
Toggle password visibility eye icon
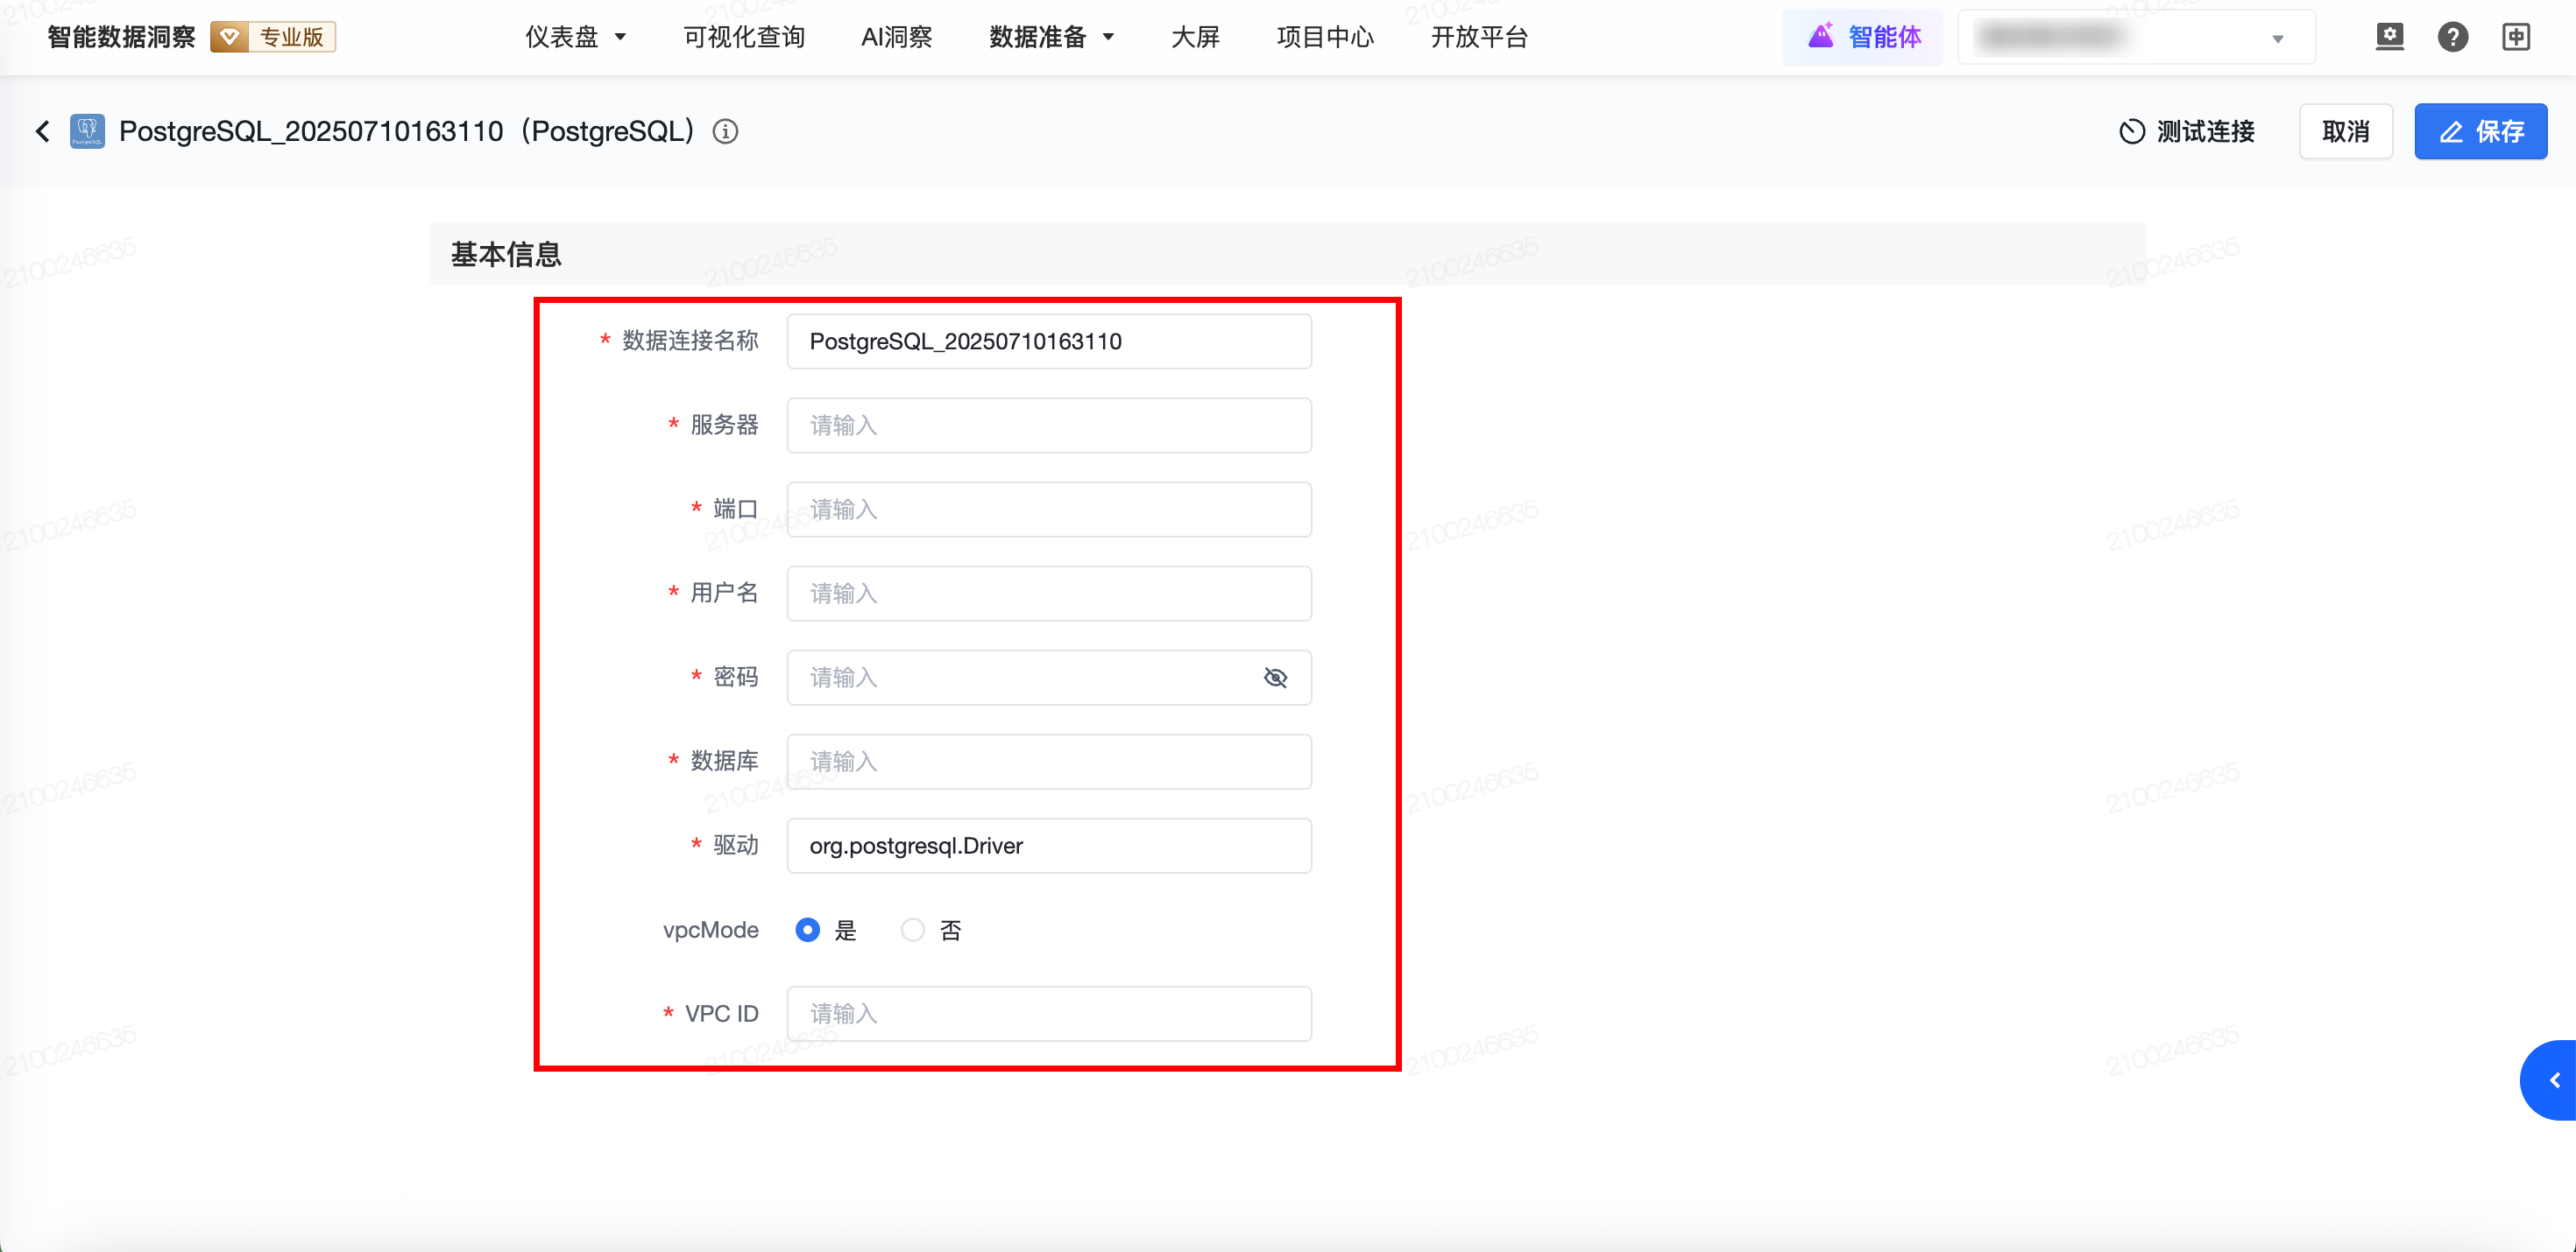click(x=1275, y=678)
